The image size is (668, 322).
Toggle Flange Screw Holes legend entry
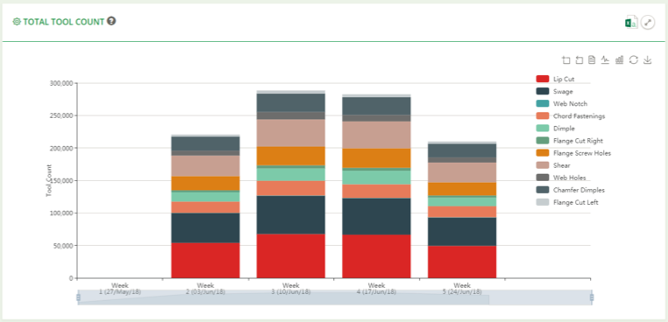(x=573, y=153)
